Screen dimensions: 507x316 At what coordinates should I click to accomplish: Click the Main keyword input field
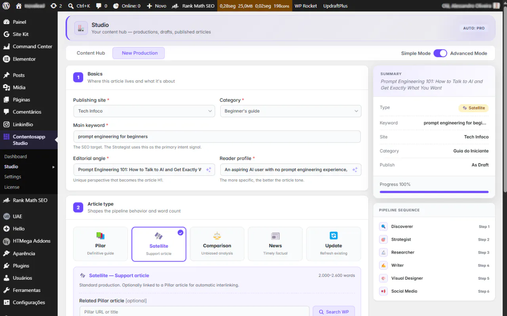pyautogui.click(x=217, y=137)
